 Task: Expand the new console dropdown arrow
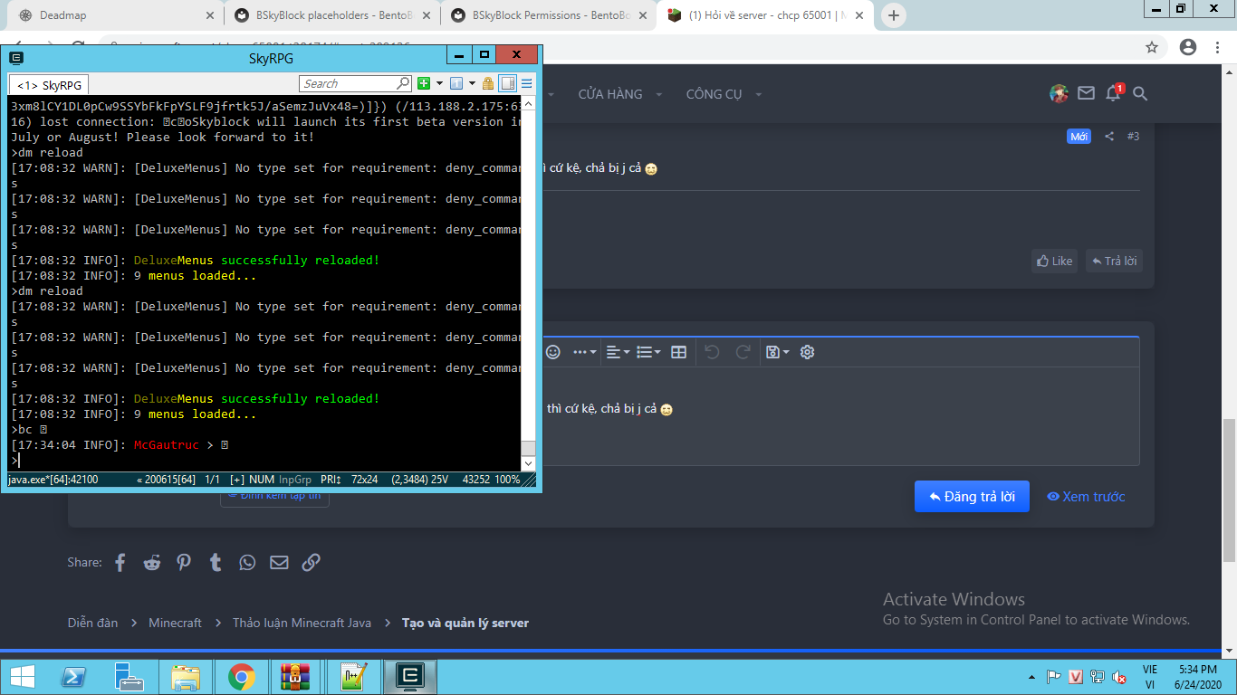[439, 83]
